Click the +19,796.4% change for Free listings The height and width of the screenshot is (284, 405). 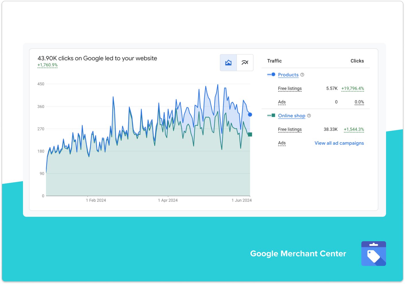pyautogui.click(x=352, y=88)
